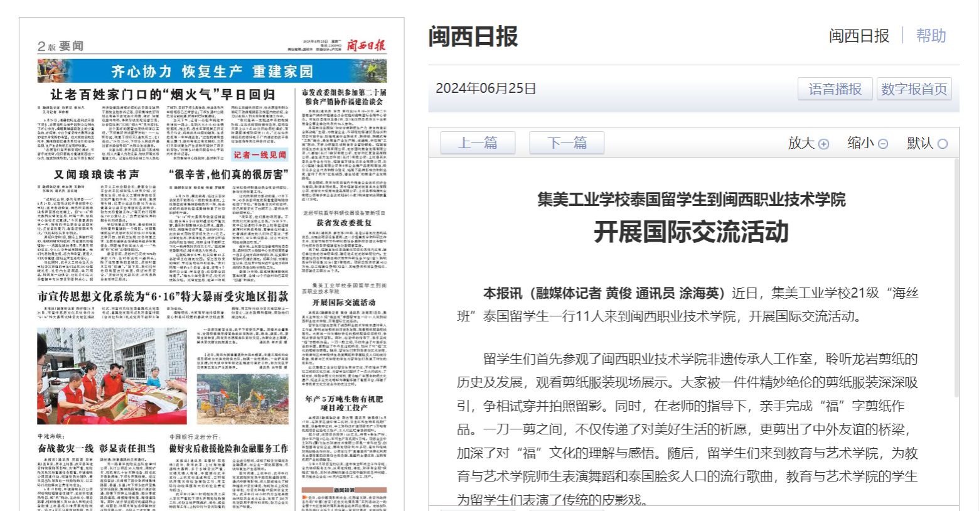The height and width of the screenshot is (511, 979).
Task: Click the zoom-out minus icon next to 缩小
Action: tap(882, 144)
